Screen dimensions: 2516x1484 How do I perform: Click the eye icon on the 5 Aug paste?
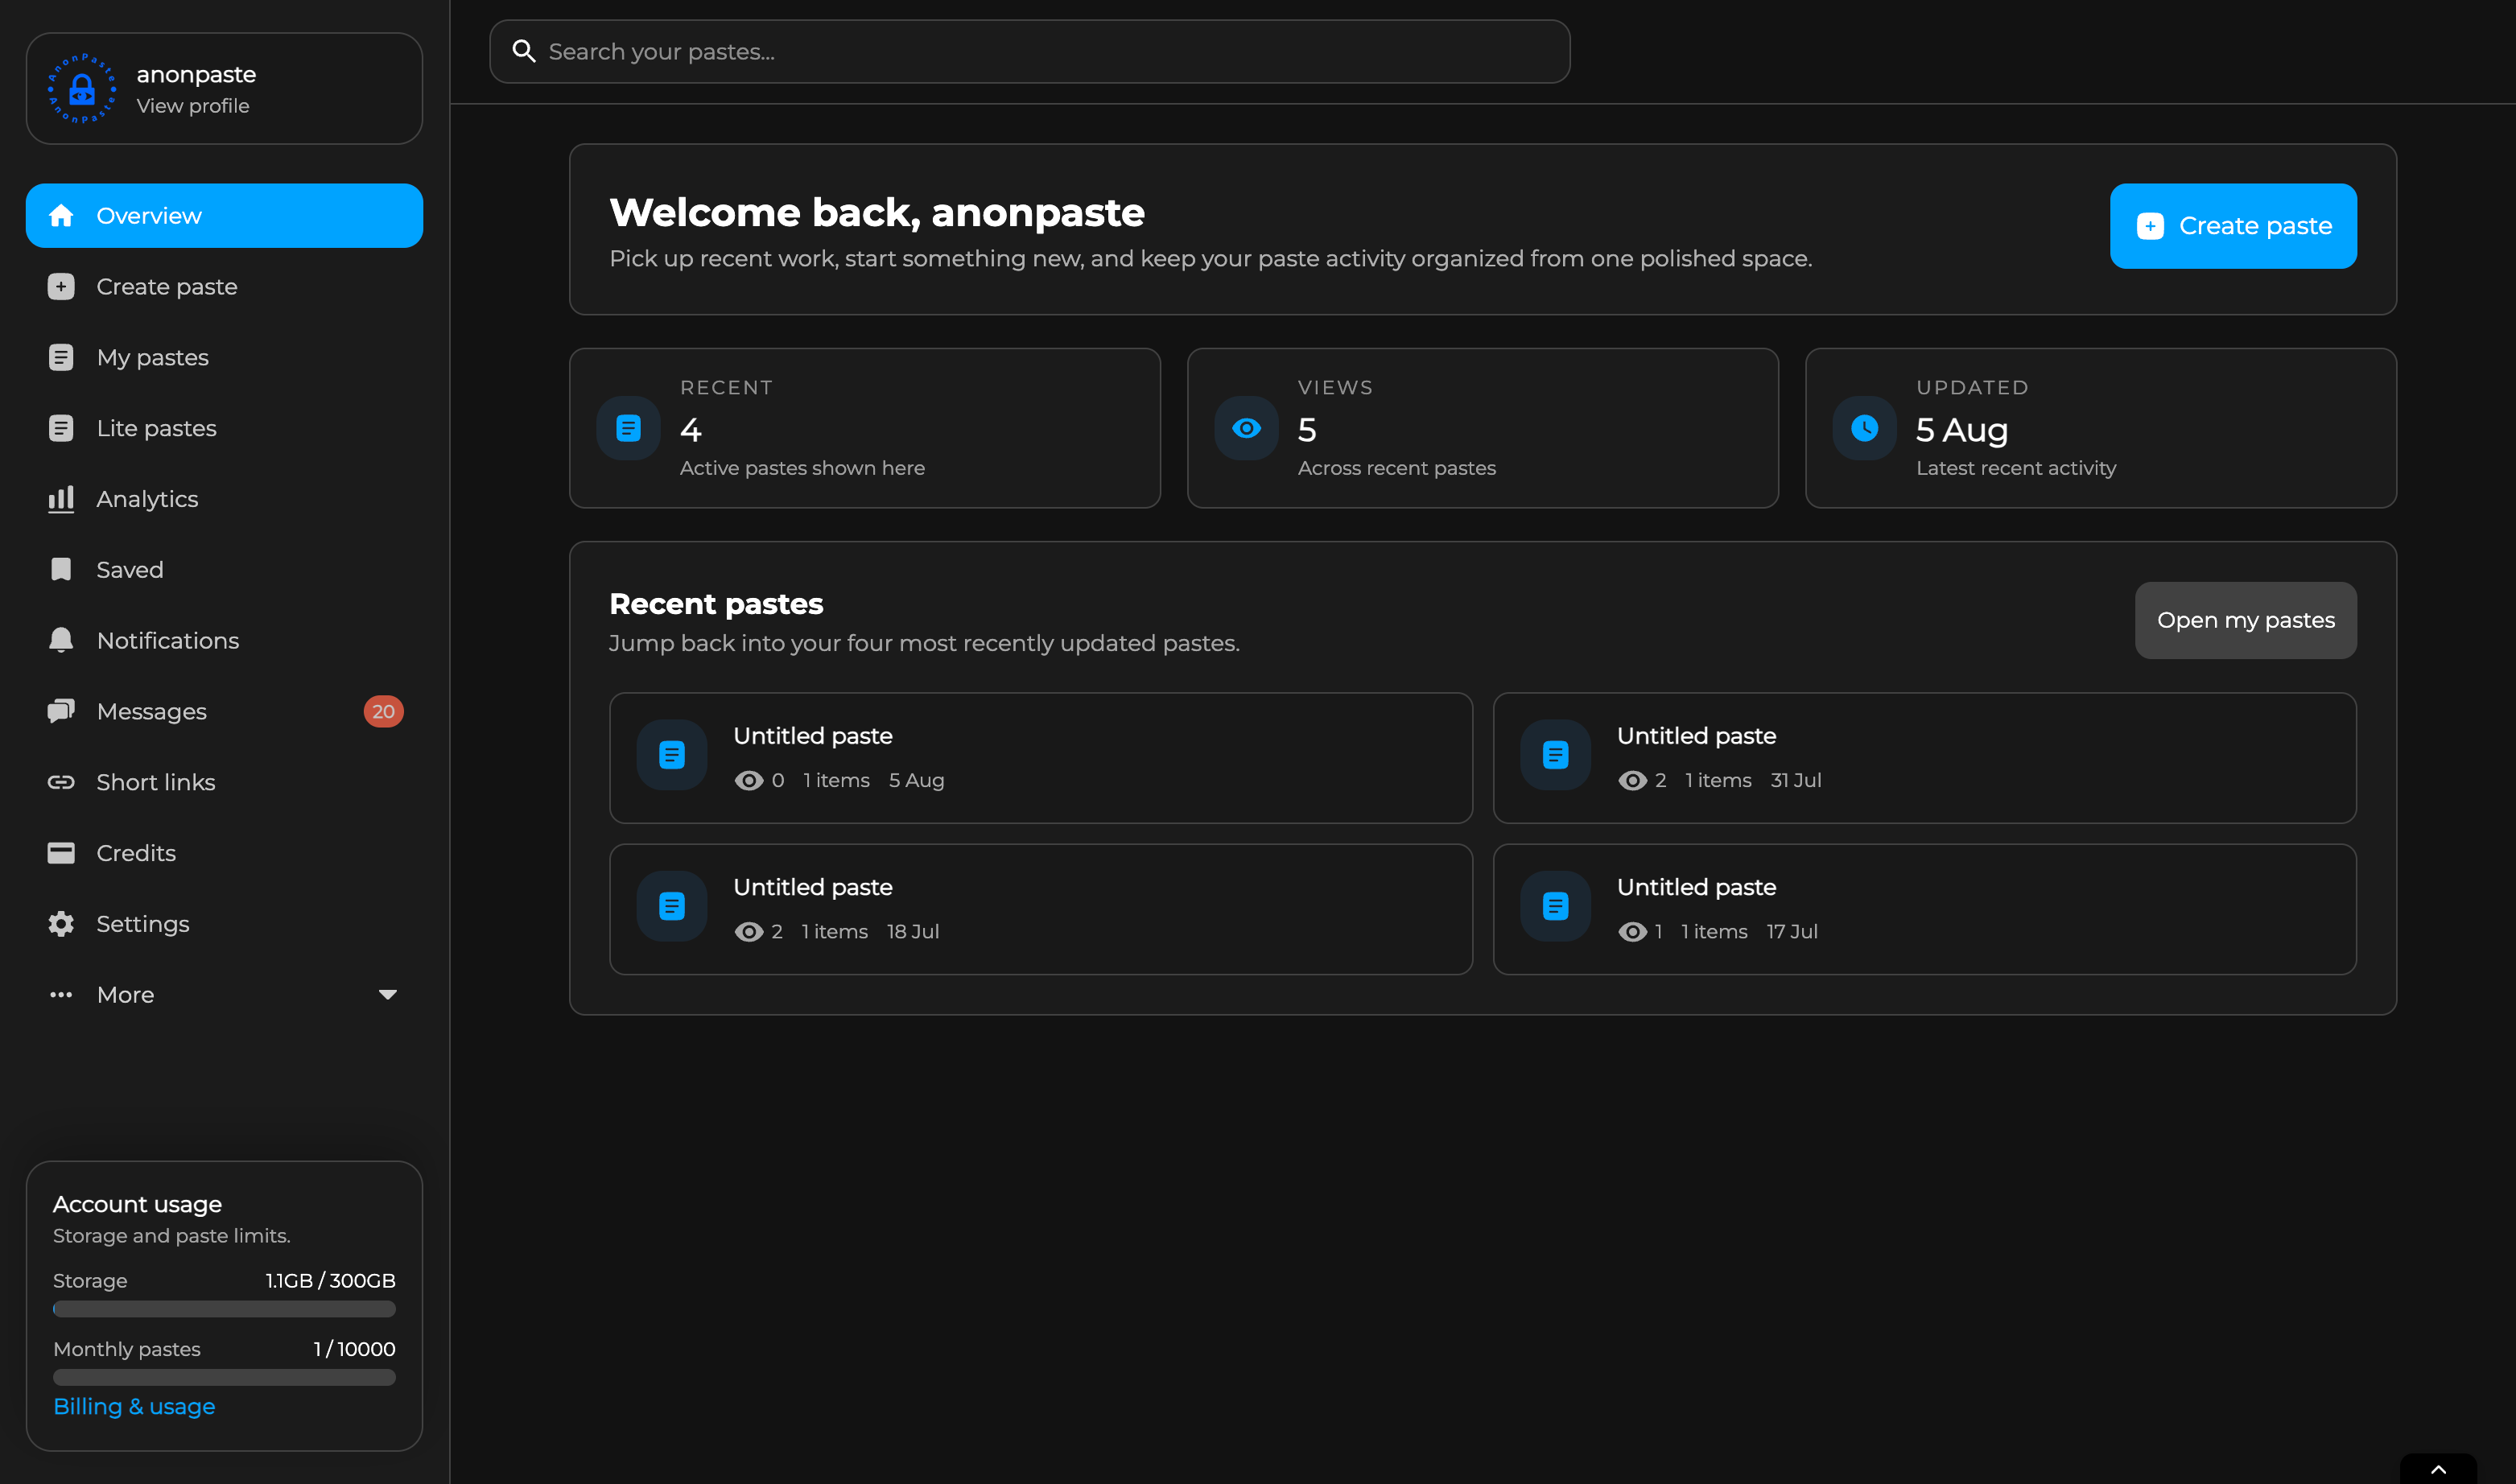click(749, 780)
